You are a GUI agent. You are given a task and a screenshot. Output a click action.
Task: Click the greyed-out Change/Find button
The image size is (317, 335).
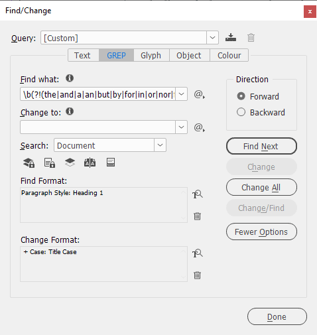(261, 208)
